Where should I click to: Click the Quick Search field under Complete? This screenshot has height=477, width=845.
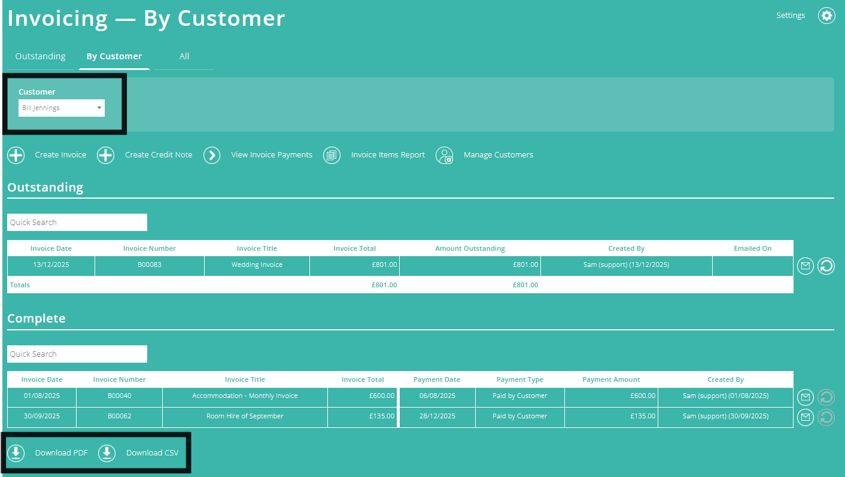coord(77,354)
